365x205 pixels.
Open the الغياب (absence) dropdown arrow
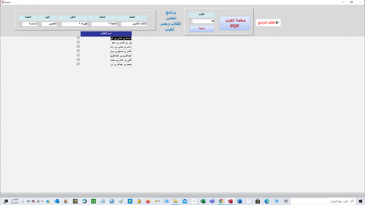(x=191, y=21)
